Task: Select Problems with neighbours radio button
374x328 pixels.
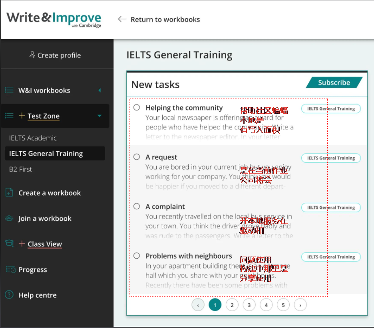Action: tap(137, 256)
